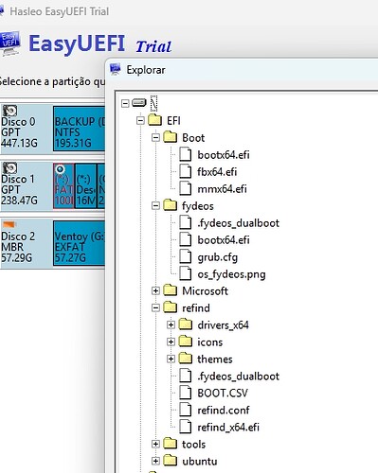Click the EasyUEFI logo icon
This screenshot has width=378, height=473.
[x=10, y=43]
